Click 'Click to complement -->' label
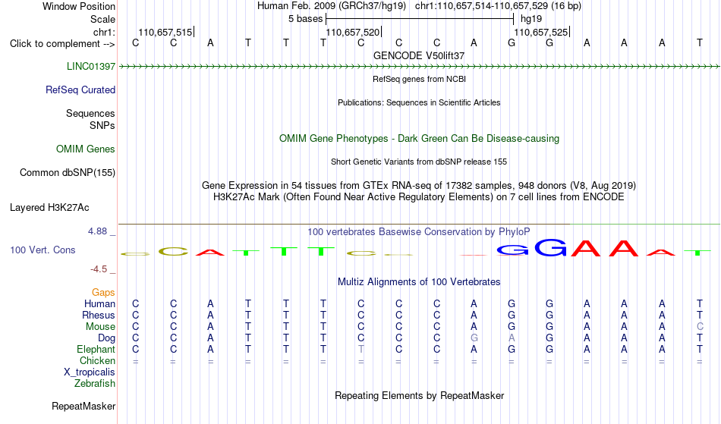The width and height of the screenshot is (721, 424). pos(62,44)
